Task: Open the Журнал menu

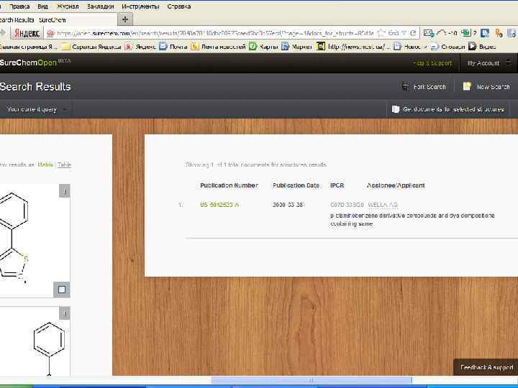Action: pyautogui.click(x=68, y=6)
